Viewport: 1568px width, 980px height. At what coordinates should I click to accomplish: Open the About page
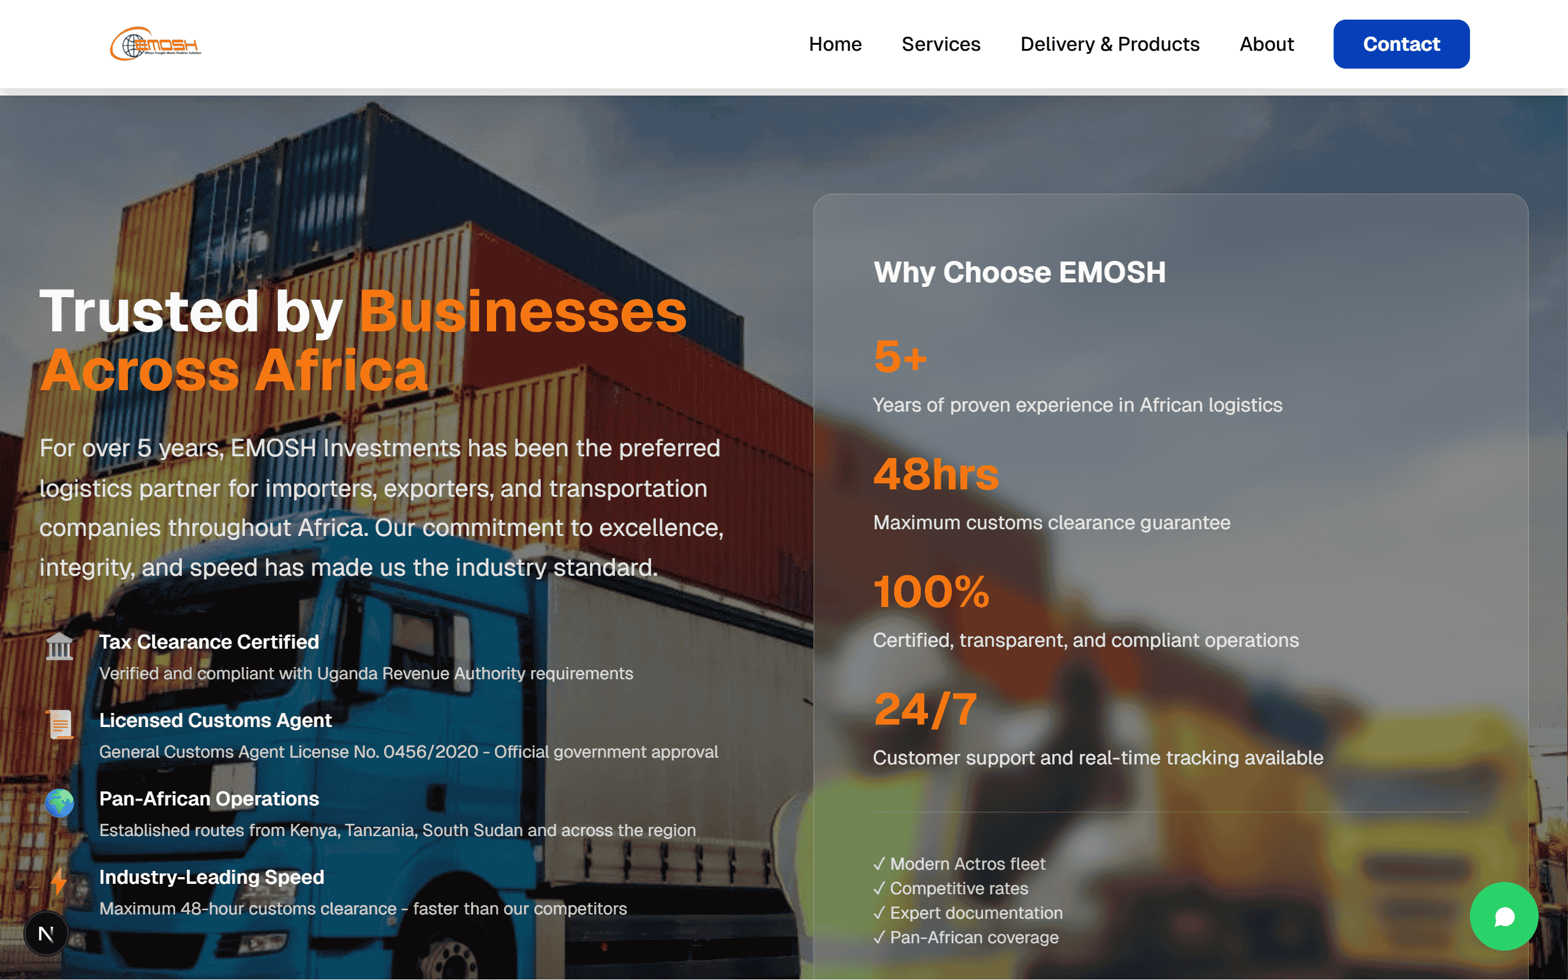1267,44
